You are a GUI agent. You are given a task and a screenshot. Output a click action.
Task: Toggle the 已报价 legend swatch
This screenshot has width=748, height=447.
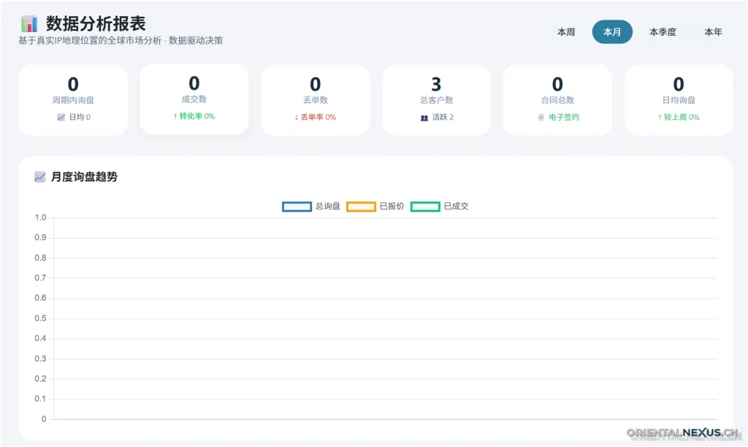tap(361, 207)
